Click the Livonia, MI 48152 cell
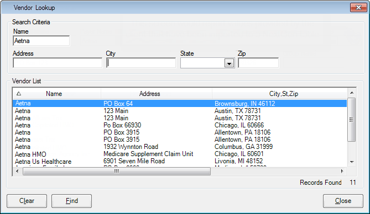Viewport: 370px width, 214px height. 238,161
